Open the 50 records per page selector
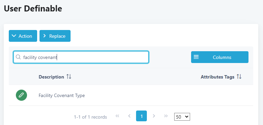 click(x=182, y=117)
